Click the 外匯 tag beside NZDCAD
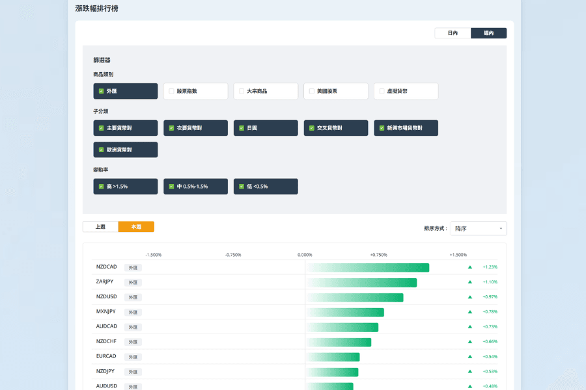586x390 pixels. tap(133, 268)
